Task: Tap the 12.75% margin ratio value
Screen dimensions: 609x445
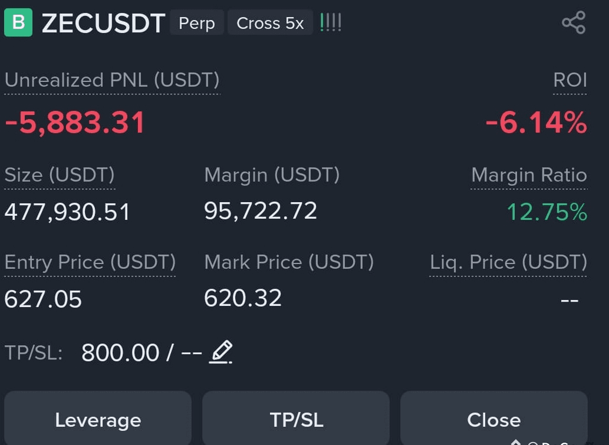Action: [547, 212]
